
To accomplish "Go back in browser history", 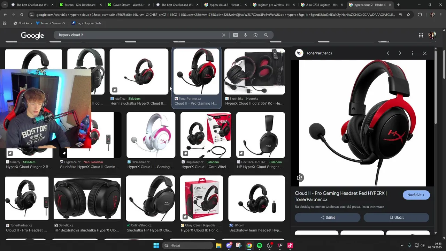I will pyautogui.click(x=5, y=15).
